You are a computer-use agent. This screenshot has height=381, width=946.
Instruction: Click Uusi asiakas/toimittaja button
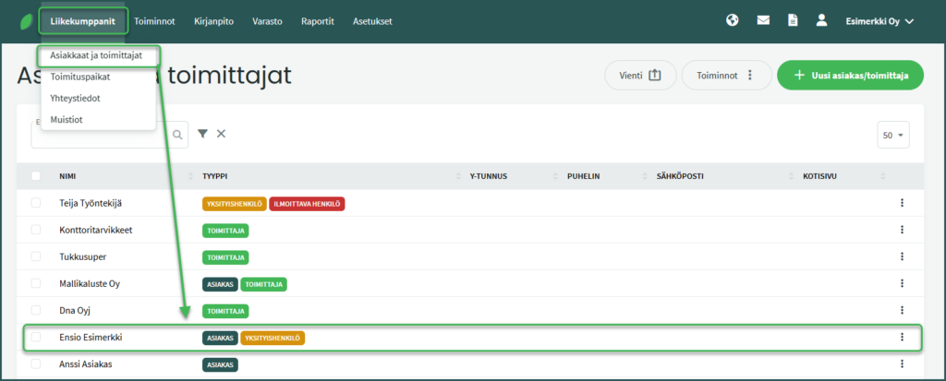[x=851, y=76]
